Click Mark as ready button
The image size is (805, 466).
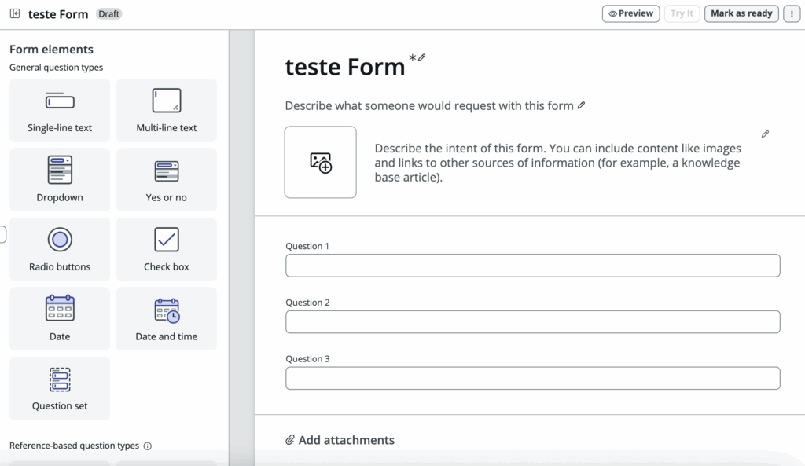point(741,13)
